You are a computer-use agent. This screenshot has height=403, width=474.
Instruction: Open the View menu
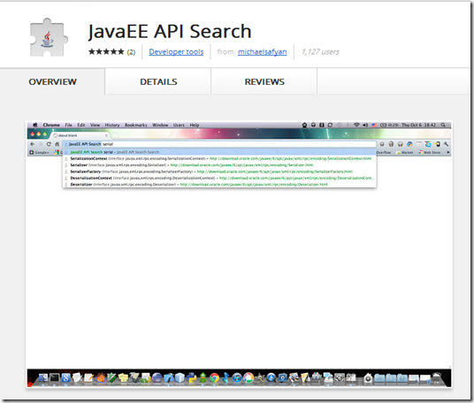pos(95,125)
